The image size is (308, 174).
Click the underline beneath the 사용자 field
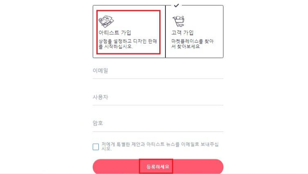(158, 105)
